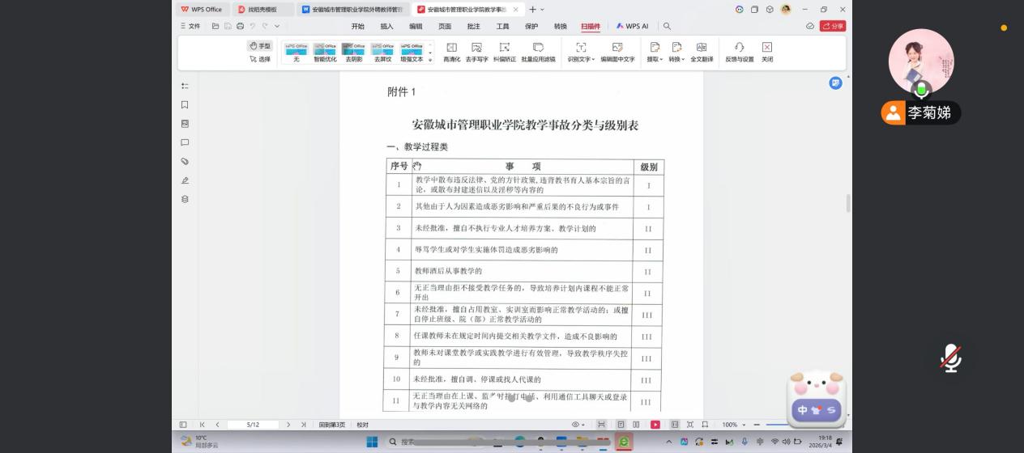Screen dimensions: 1024x453
Task: Click the page number field 5/12
Action: pyautogui.click(x=253, y=425)
